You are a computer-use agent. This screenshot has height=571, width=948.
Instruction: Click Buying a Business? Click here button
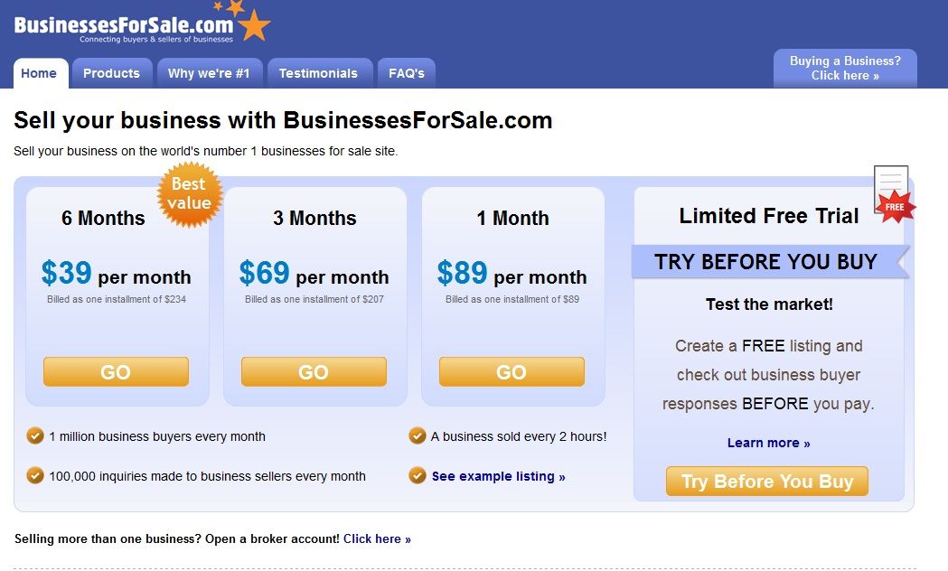click(845, 69)
